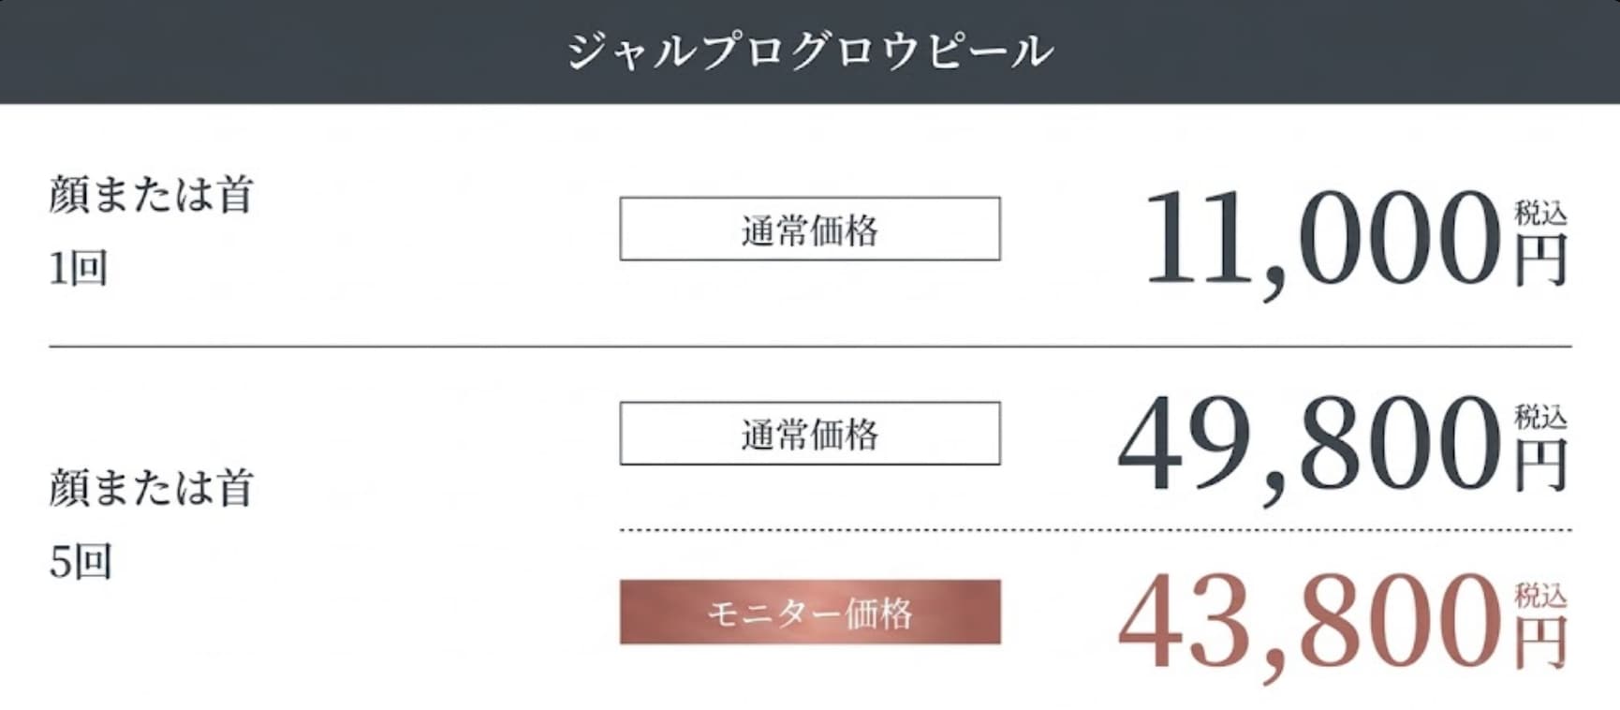Click the 11,000 price figure
The image size is (1620, 710).
(x=1322, y=238)
